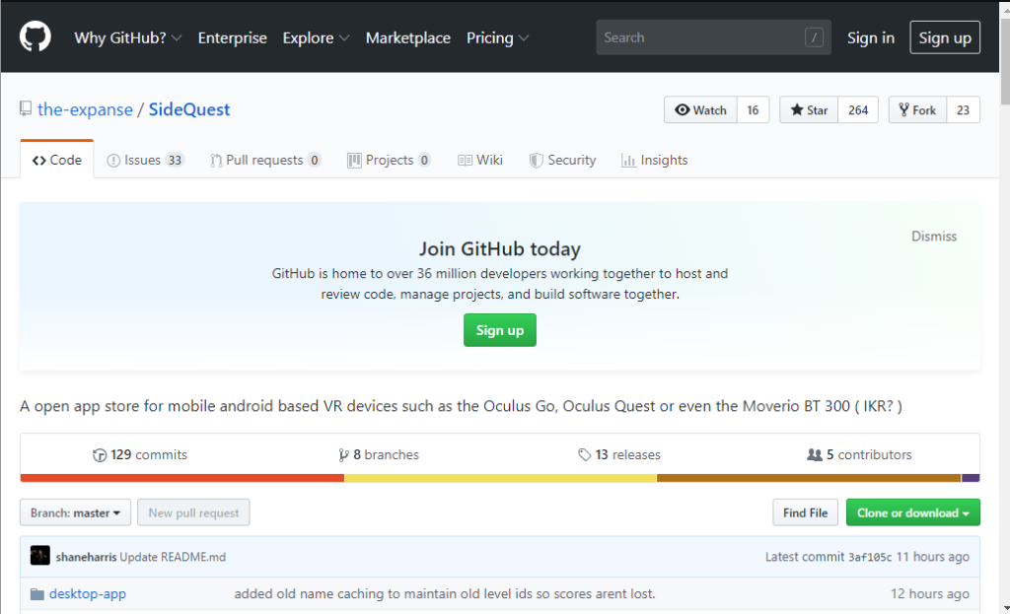
Task: Click the contributors people icon
Action: coord(814,455)
